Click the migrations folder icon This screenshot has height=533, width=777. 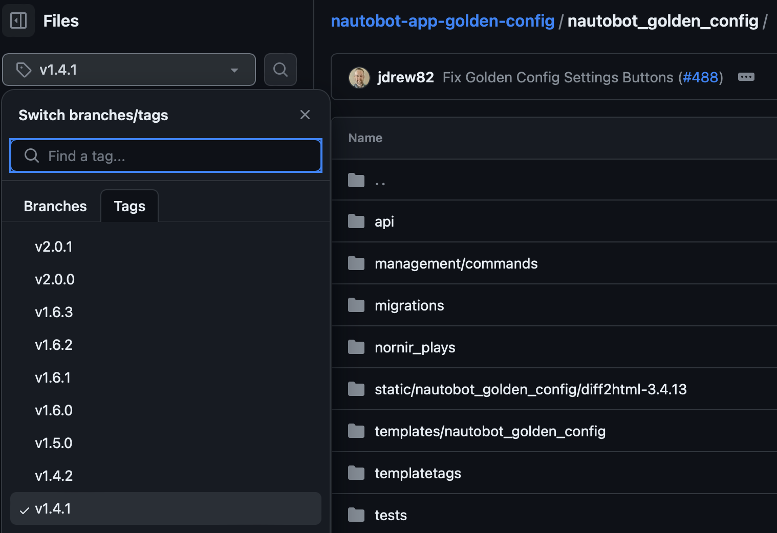(x=356, y=305)
